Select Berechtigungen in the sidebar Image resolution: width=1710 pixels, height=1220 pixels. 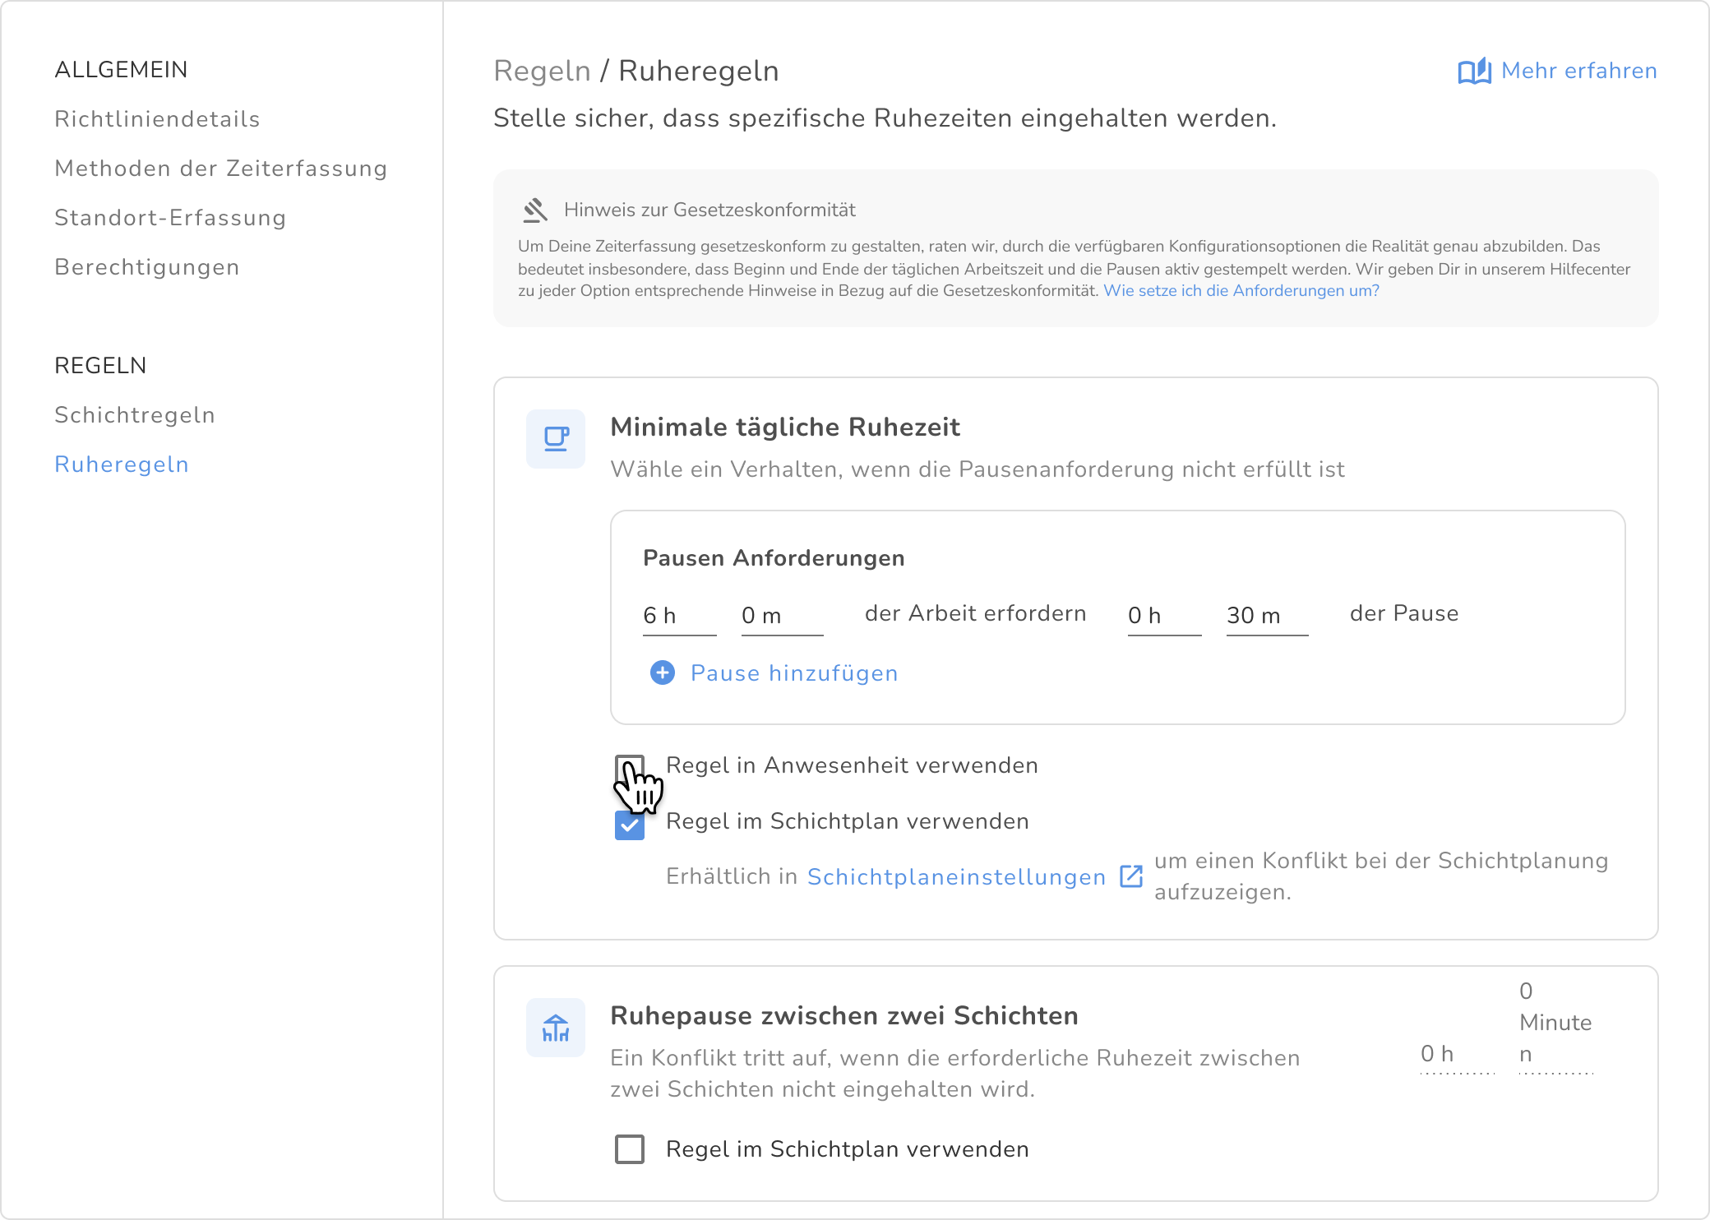tap(147, 267)
